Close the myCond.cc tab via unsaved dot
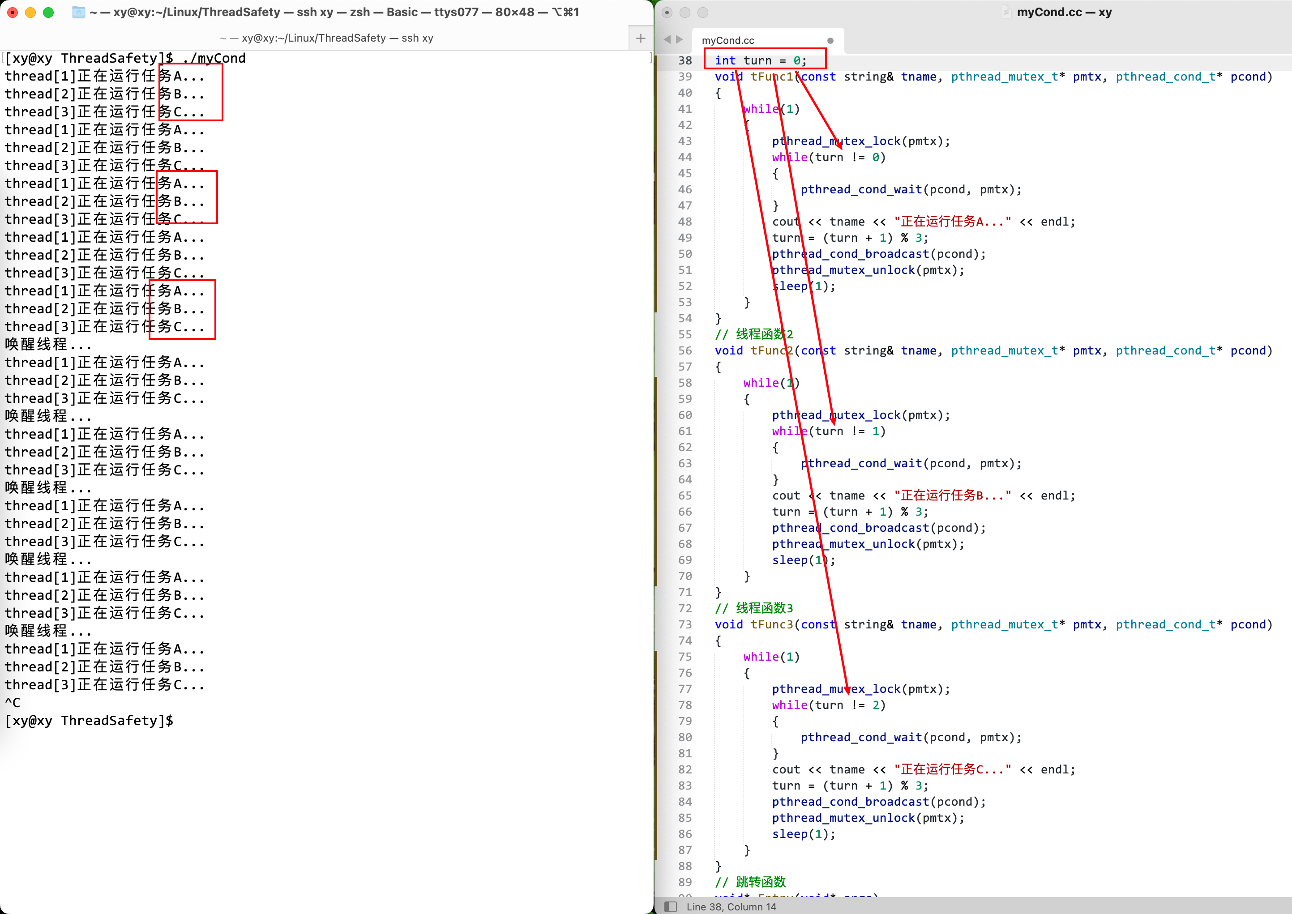The height and width of the screenshot is (914, 1292). (830, 41)
